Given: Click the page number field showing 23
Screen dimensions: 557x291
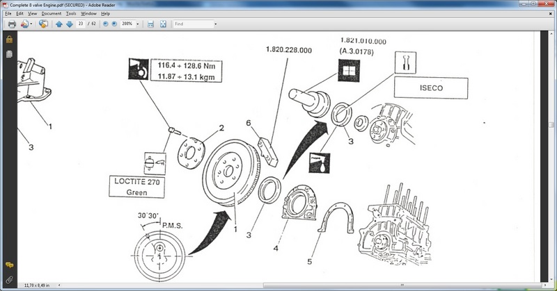Looking at the screenshot, I should click(81, 24).
